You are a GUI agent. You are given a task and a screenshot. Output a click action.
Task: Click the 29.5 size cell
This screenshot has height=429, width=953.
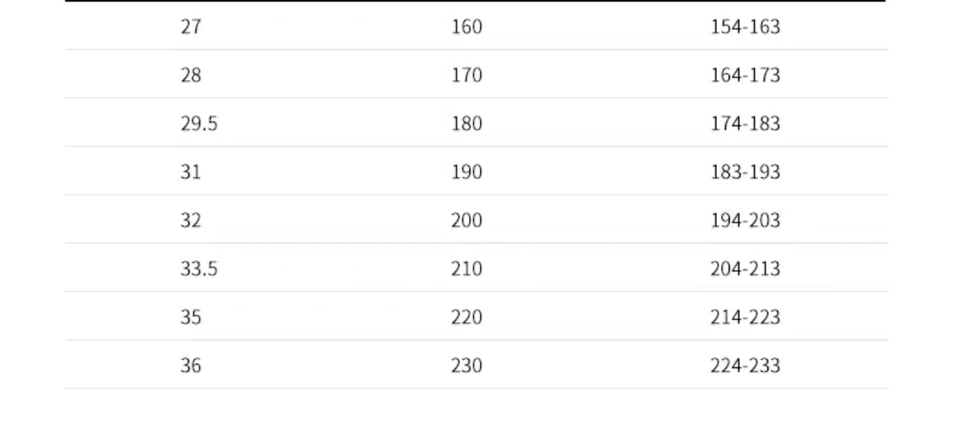(199, 123)
